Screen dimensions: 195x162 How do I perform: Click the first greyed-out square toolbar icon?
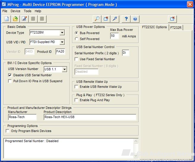point(33,19)
